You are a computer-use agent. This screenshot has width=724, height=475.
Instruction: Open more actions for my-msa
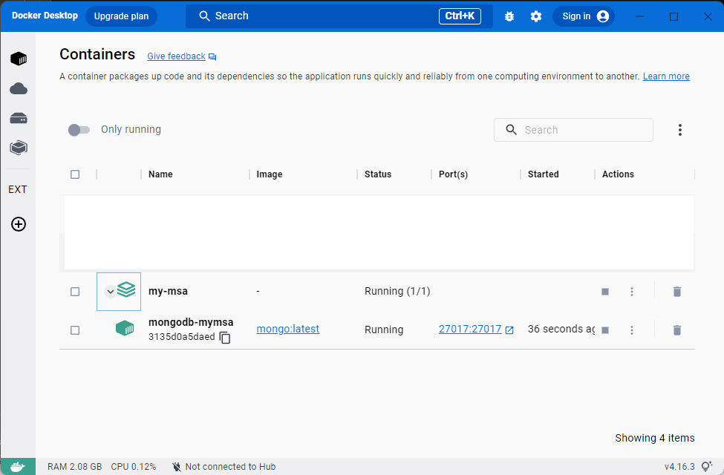click(x=632, y=292)
